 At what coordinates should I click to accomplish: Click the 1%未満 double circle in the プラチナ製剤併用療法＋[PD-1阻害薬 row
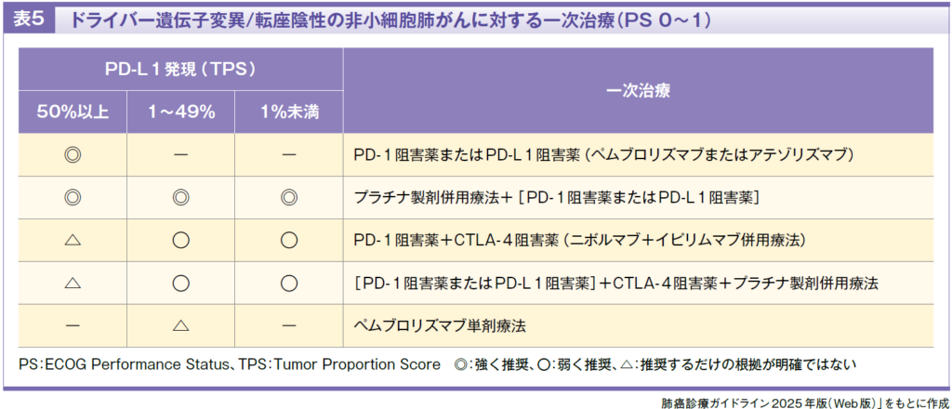pyautogui.click(x=289, y=198)
